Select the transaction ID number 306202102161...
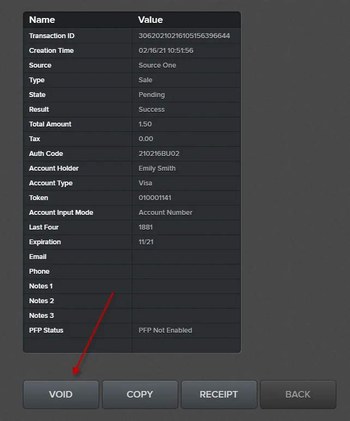The height and width of the screenshot is (421, 350). click(x=184, y=36)
